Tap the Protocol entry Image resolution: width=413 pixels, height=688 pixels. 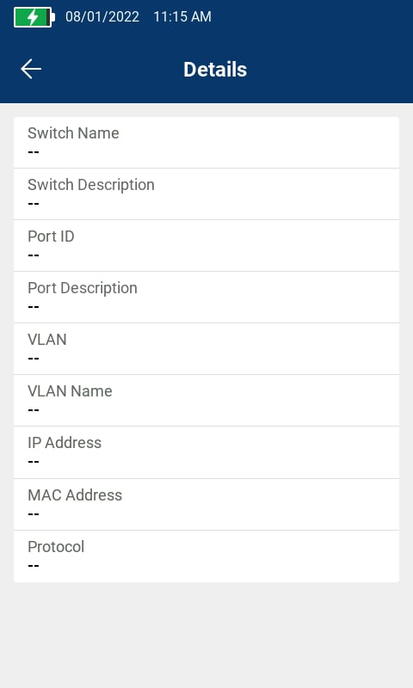coord(206,556)
